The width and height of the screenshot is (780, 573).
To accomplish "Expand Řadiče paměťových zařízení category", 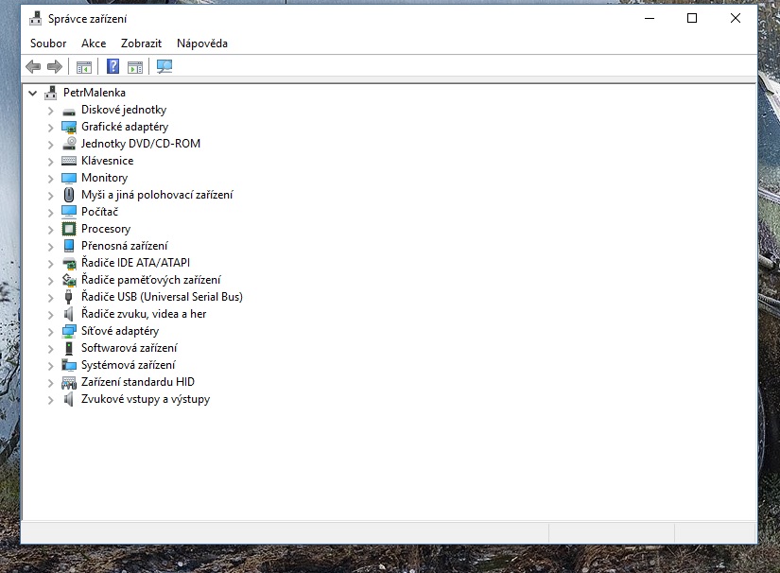I will point(50,281).
